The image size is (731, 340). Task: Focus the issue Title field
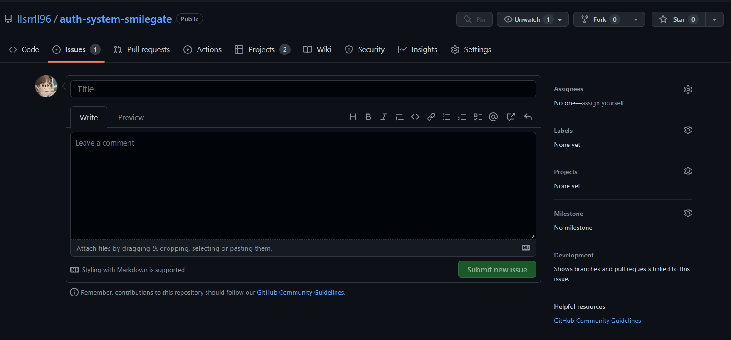click(x=303, y=89)
